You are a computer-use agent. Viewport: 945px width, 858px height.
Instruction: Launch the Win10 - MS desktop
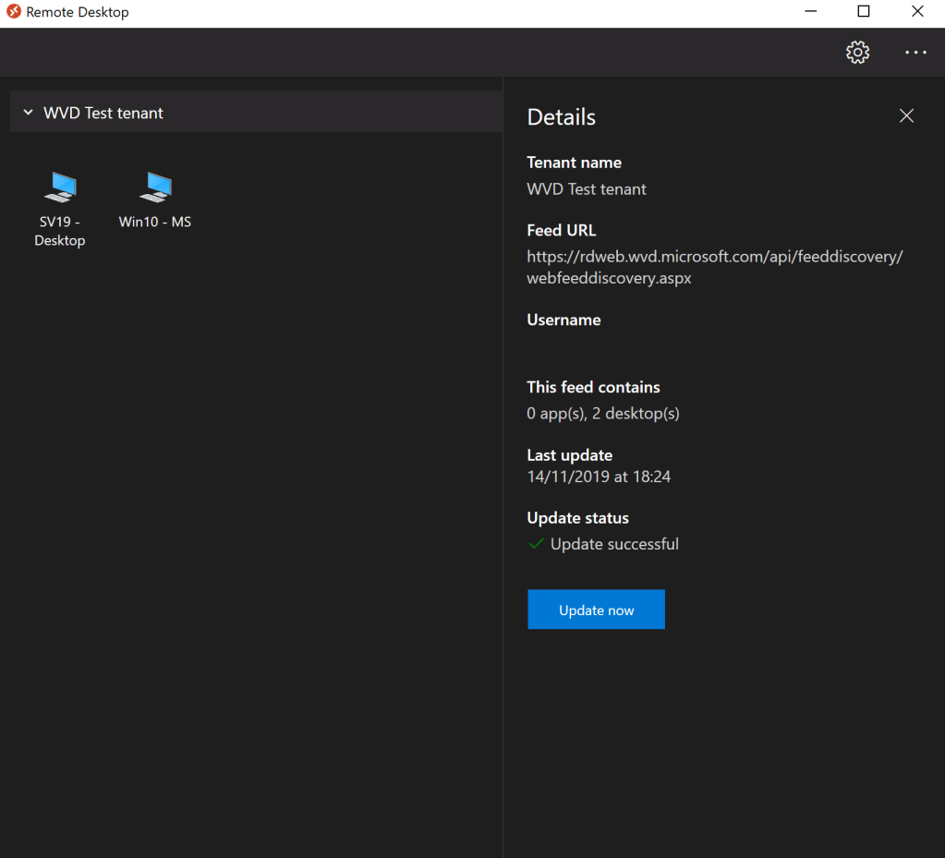click(155, 200)
